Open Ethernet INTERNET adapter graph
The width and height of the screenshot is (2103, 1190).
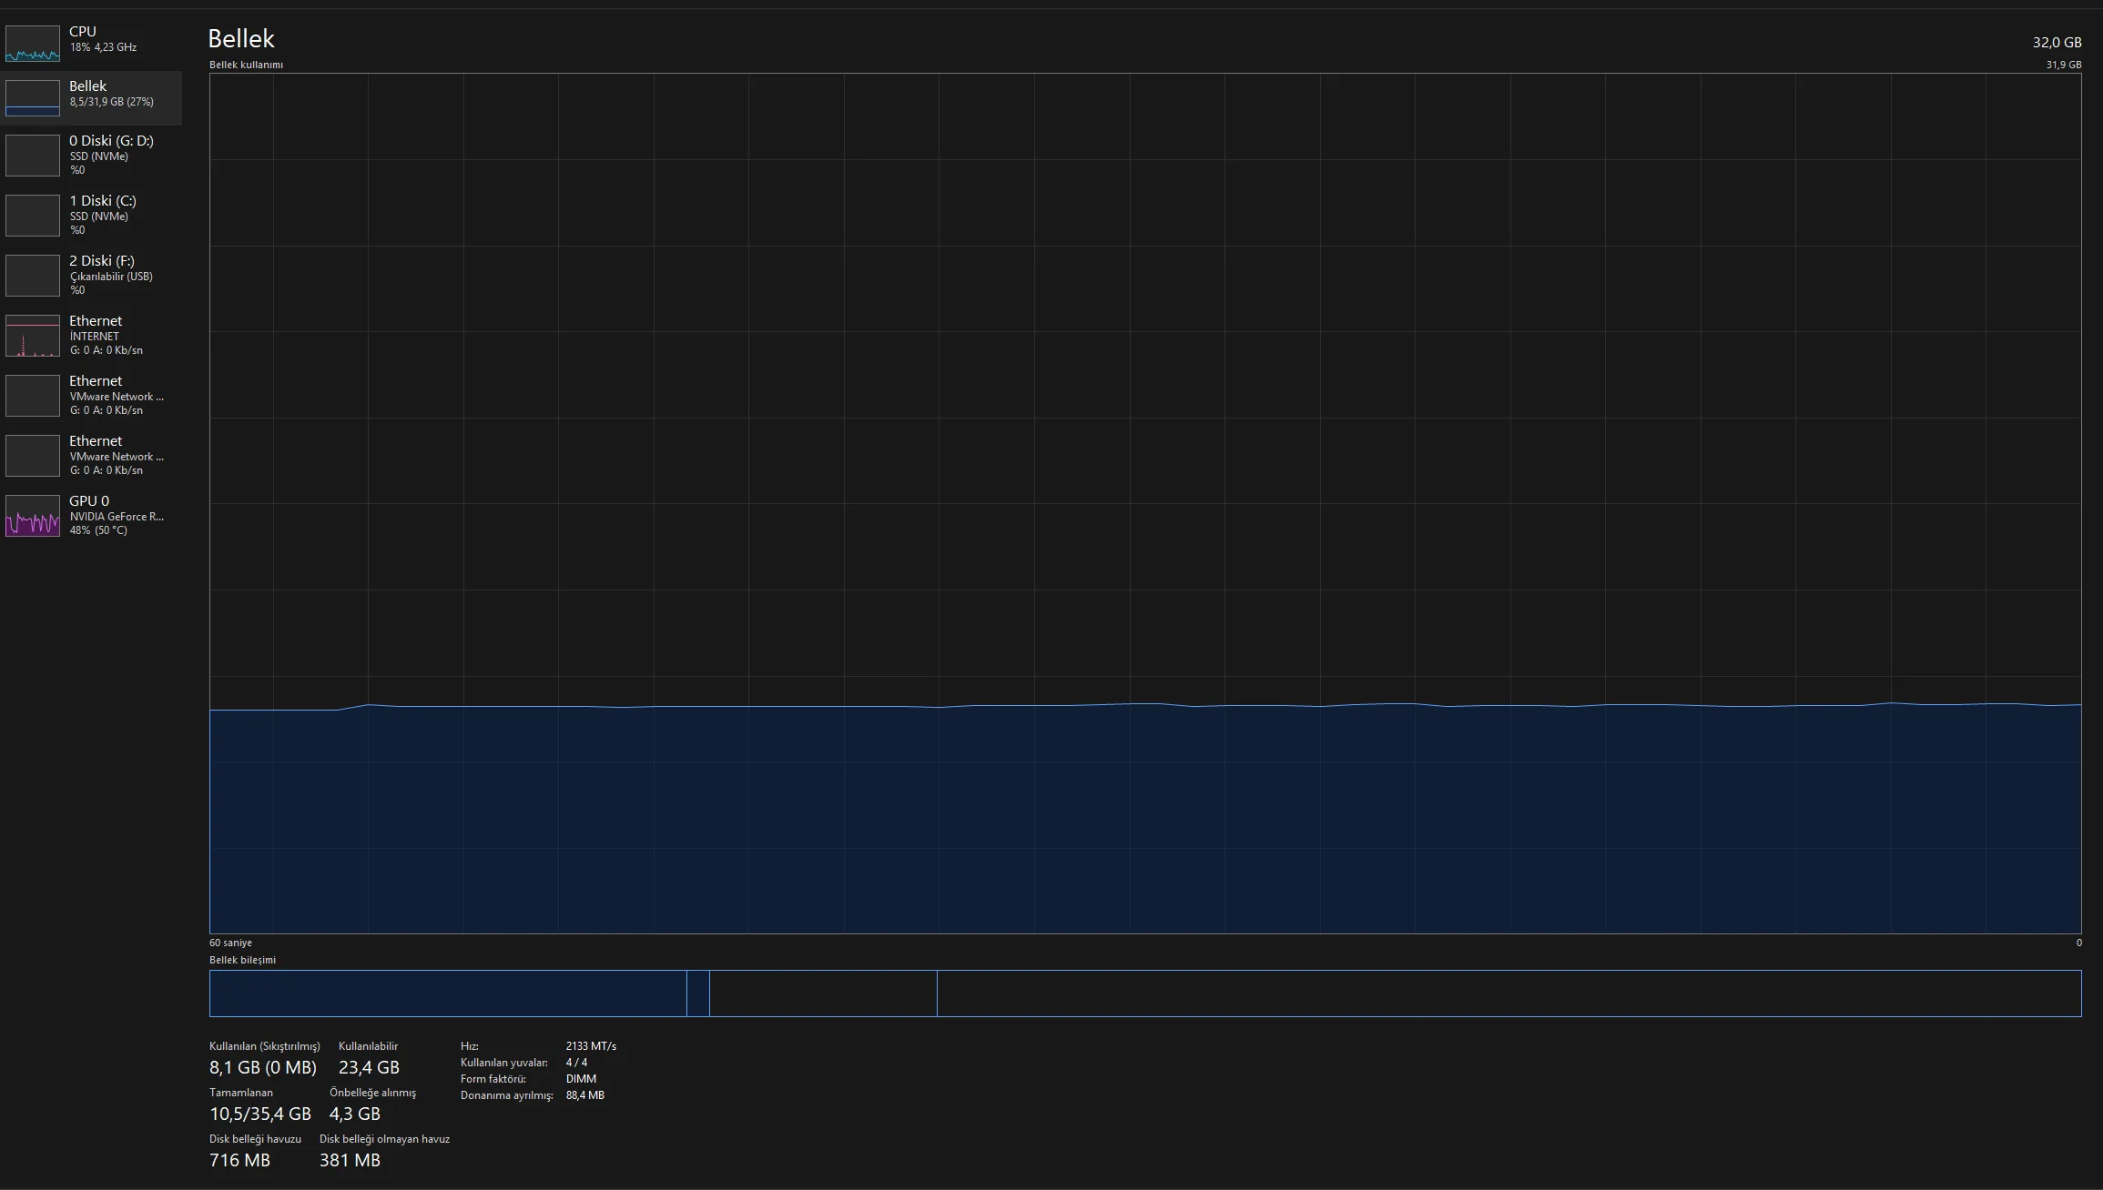click(33, 336)
